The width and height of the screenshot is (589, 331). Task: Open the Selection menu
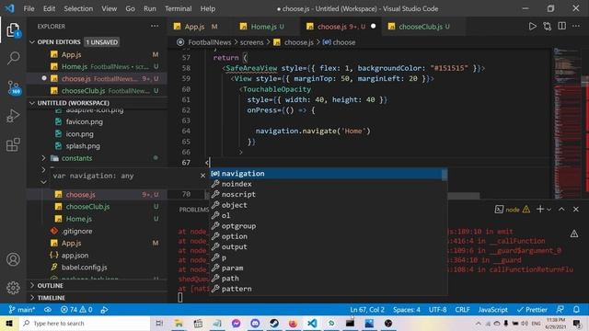click(78, 8)
